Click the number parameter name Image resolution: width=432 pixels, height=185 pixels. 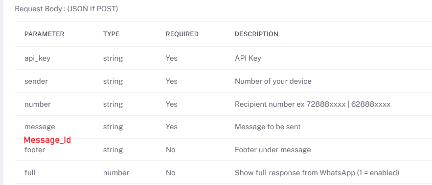[38, 104]
